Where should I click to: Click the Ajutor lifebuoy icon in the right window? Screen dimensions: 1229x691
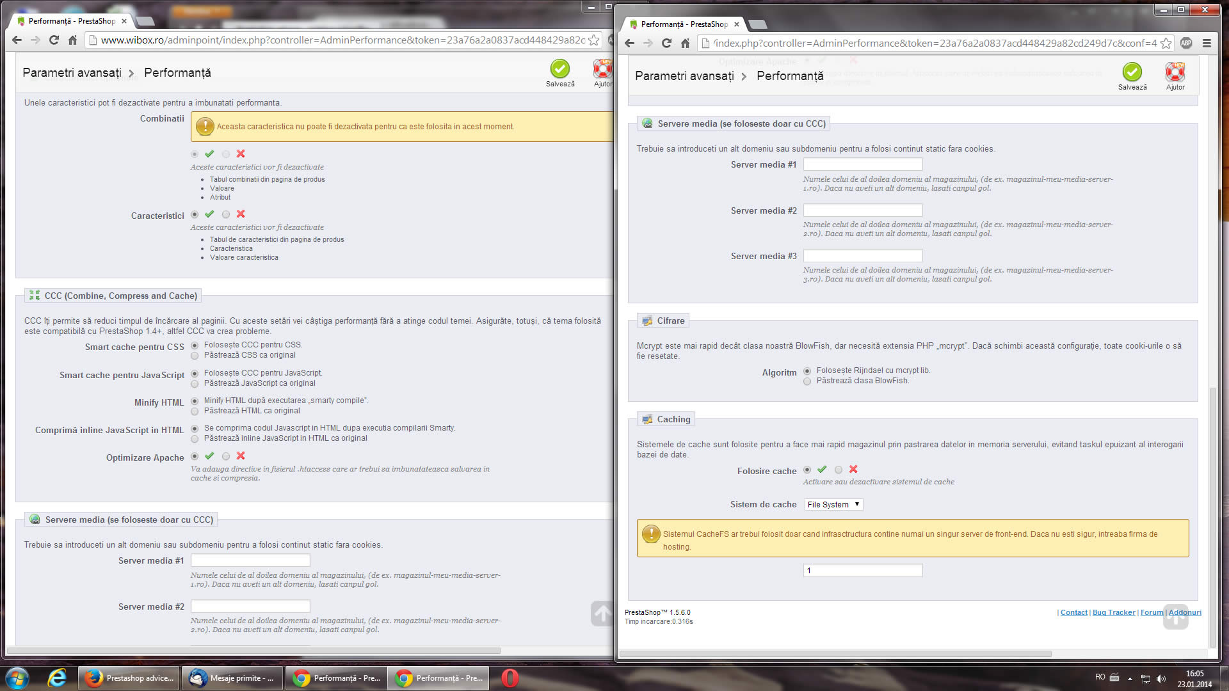1175,72
